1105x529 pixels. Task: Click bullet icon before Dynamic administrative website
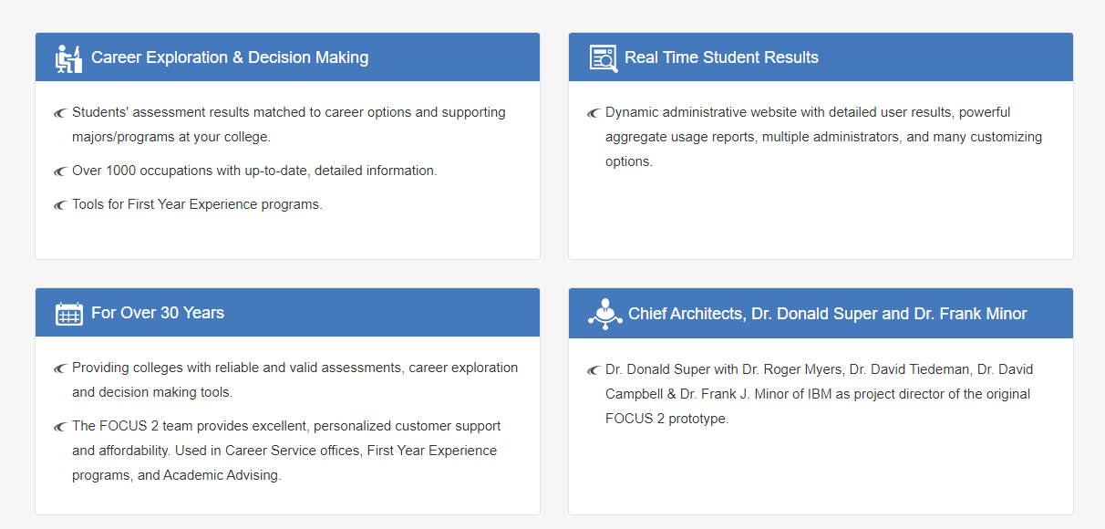(x=594, y=113)
